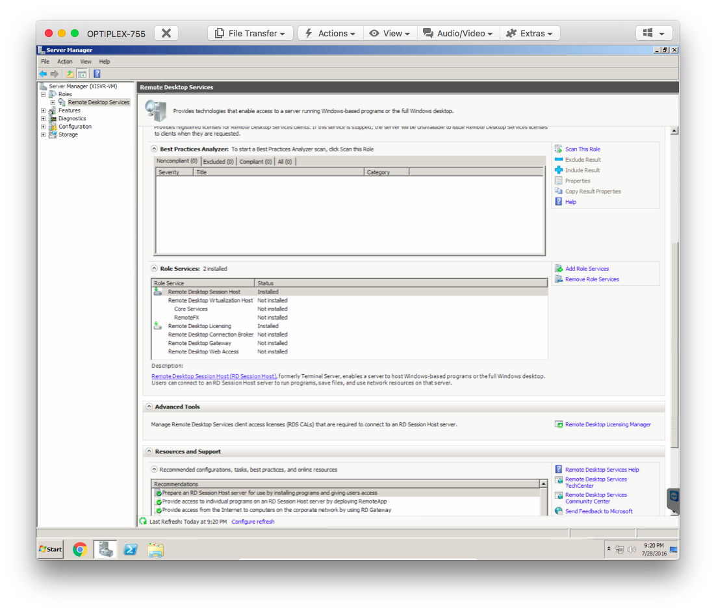Collapse the Role Services section
This screenshot has width=716, height=612.
click(x=155, y=268)
